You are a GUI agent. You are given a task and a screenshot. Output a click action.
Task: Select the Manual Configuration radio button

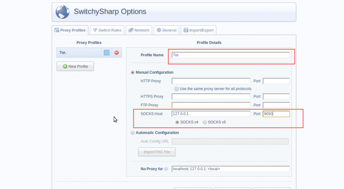pyautogui.click(x=132, y=72)
